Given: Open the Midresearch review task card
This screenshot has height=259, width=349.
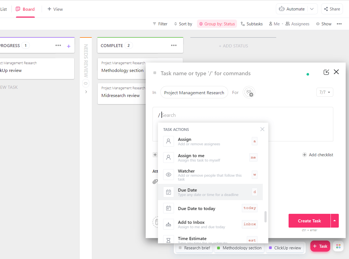Looking at the screenshot, I should point(122,94).
